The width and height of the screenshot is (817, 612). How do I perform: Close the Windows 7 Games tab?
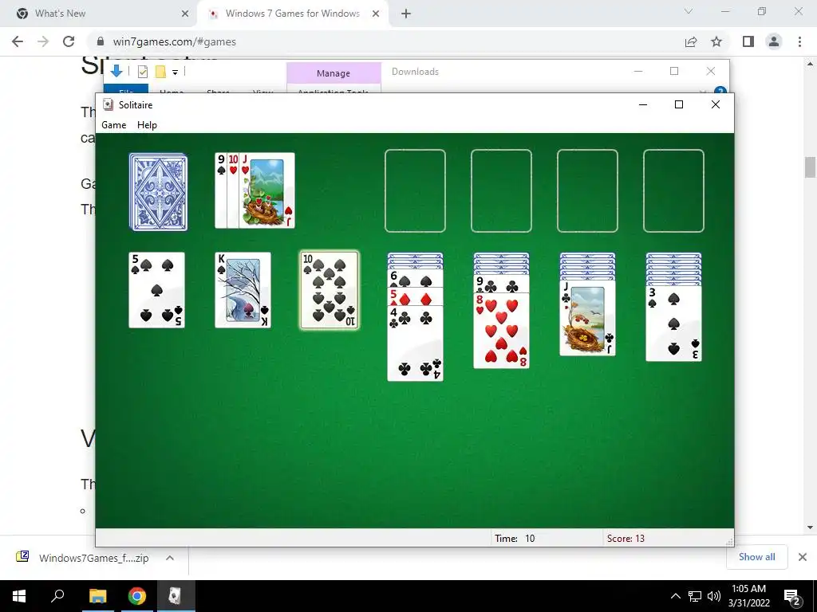pyautogui.click(x=376, y=14)
